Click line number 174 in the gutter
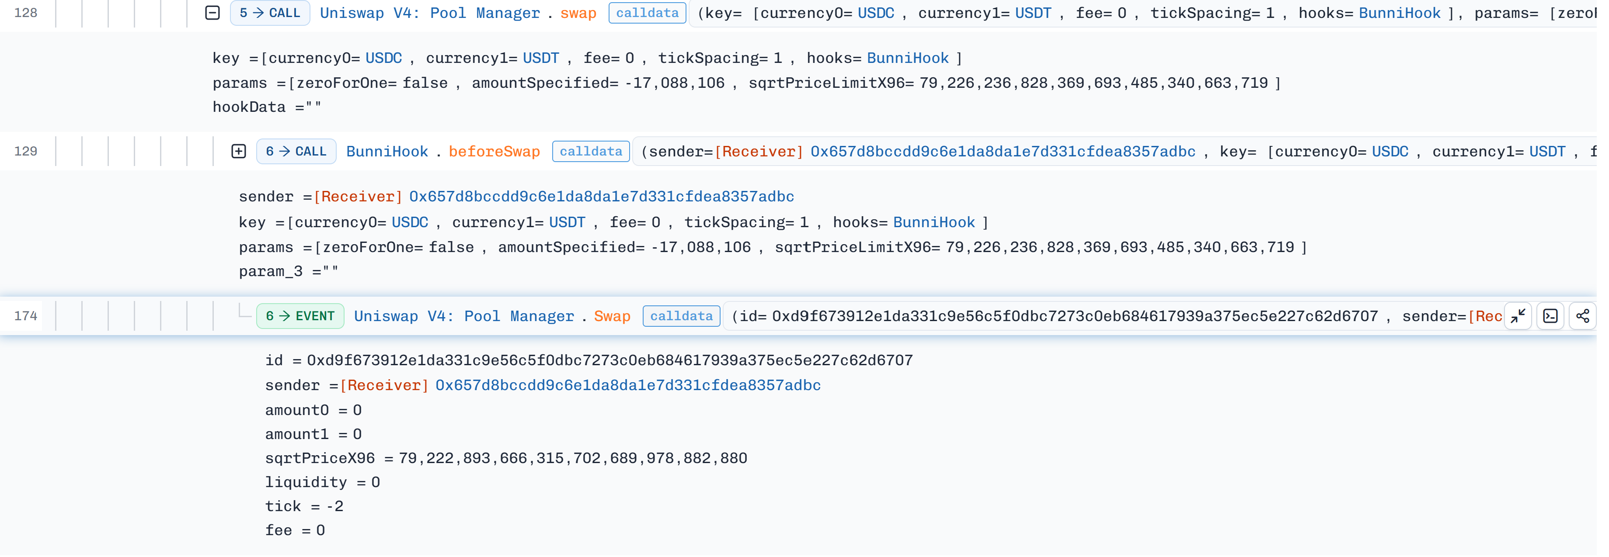The height and width of the screenshot is (557, 1609). (26, 317)
